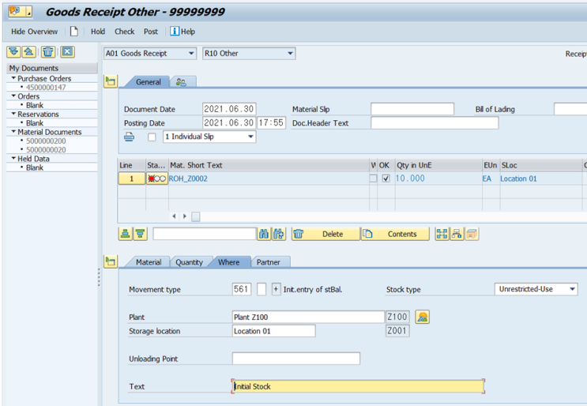Viewport: 587px width, 406px height.
Task: Tick the print slip checkbox
Action: 152,137
